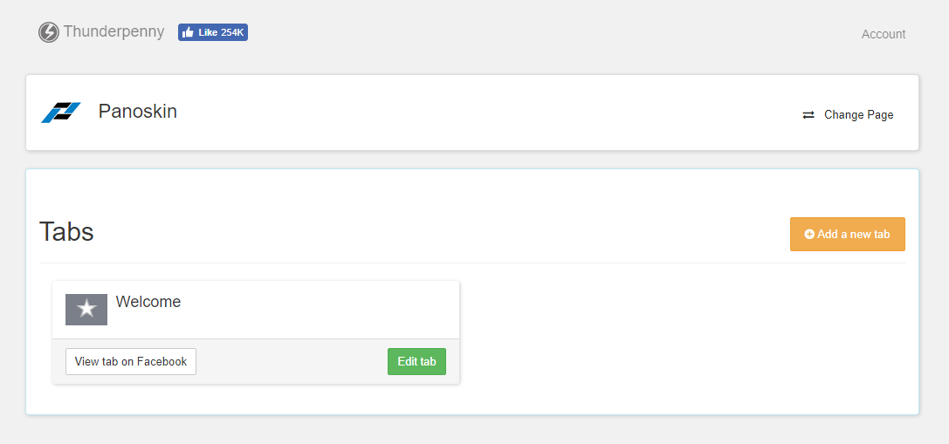Click the white star icon in the Welcome thumbnail
949x444 pixels.
point(86,309)
